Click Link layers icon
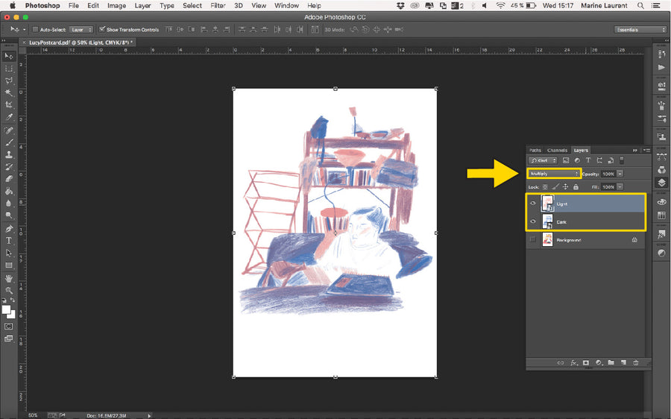 click(x=561, y=362)
